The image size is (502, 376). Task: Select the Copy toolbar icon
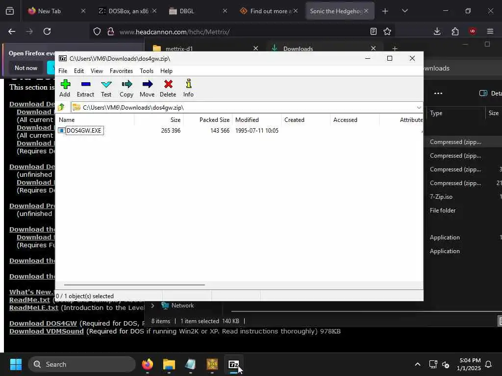tap(126, 88)
